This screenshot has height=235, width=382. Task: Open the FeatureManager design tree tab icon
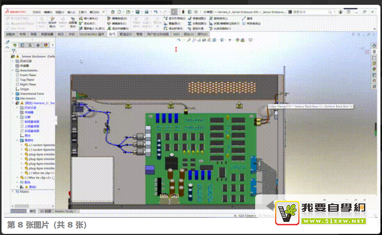(15, 45)
